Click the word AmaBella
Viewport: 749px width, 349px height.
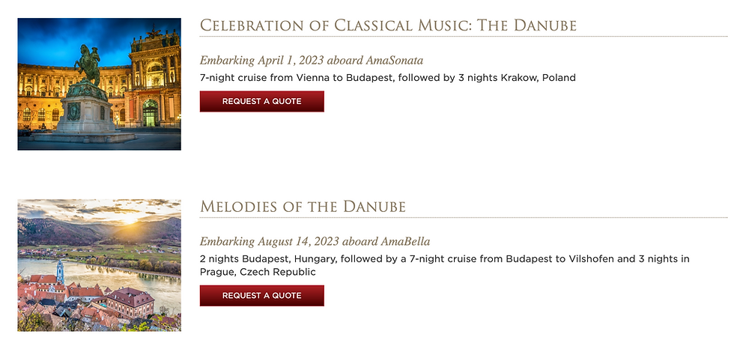point(405,242)
